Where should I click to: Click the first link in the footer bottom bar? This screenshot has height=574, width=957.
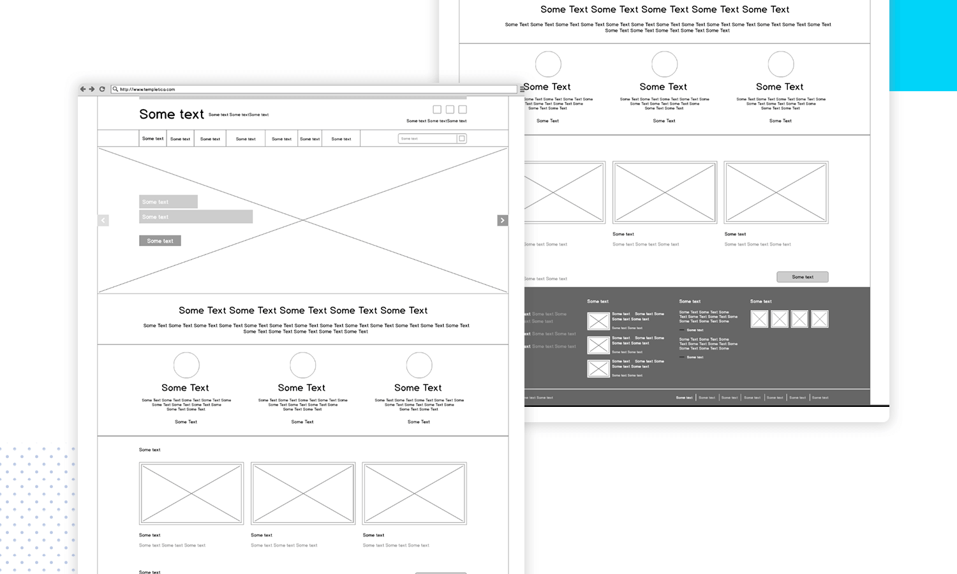coord(684,397)
